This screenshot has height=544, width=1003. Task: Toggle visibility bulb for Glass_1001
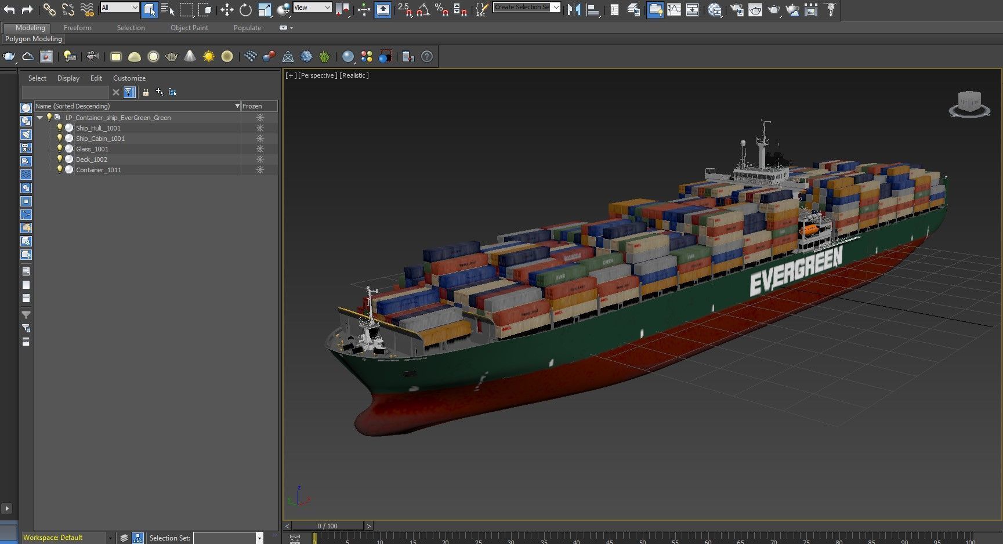(59, 148)
